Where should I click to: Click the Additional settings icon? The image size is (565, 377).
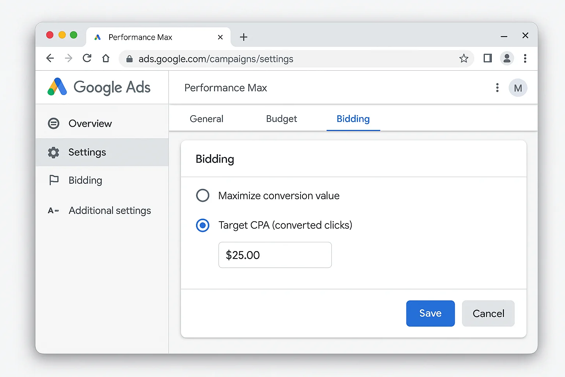[x=54, y=210]
